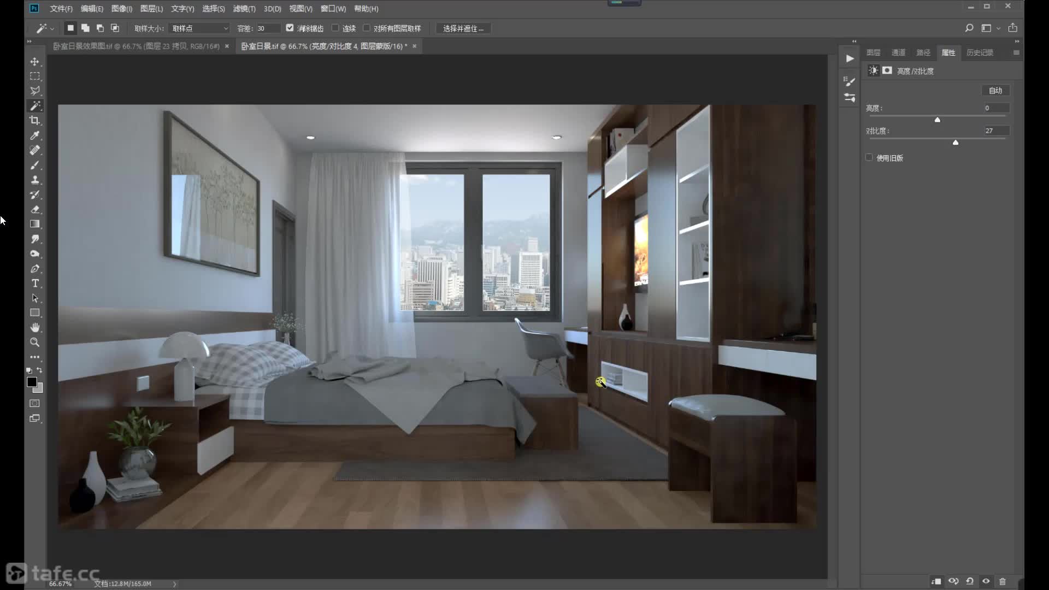Click the Add to Selection icon
Screen dimensions: 1049x590
pyautogui.click(x=85, y=28)
